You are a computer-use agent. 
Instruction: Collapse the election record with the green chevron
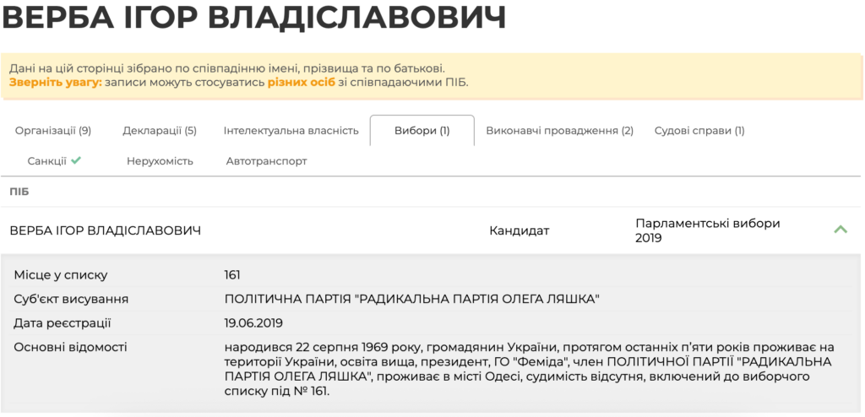click(840, 230)
